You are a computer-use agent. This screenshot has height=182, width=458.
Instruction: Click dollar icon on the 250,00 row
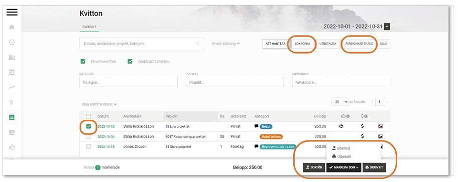[362, 126]
